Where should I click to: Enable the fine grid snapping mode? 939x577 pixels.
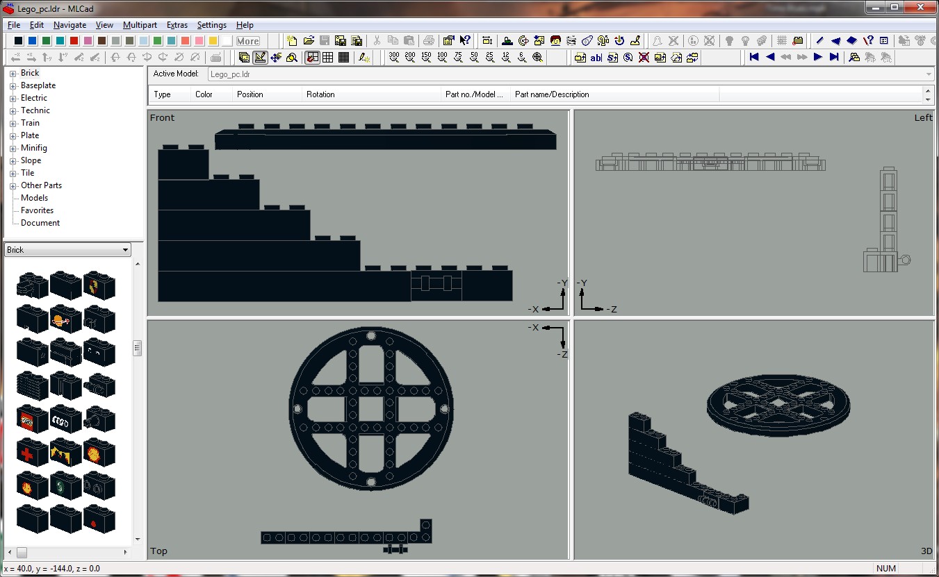[x=343, y=58]
